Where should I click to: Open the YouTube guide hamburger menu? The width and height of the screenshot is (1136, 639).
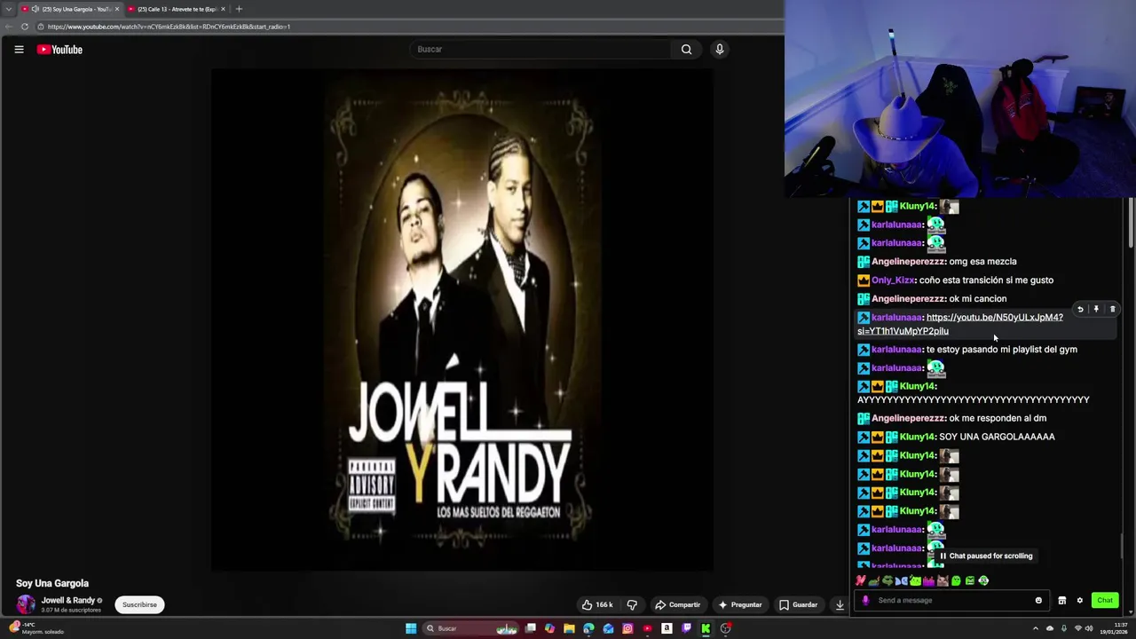(x=19, y=50)
